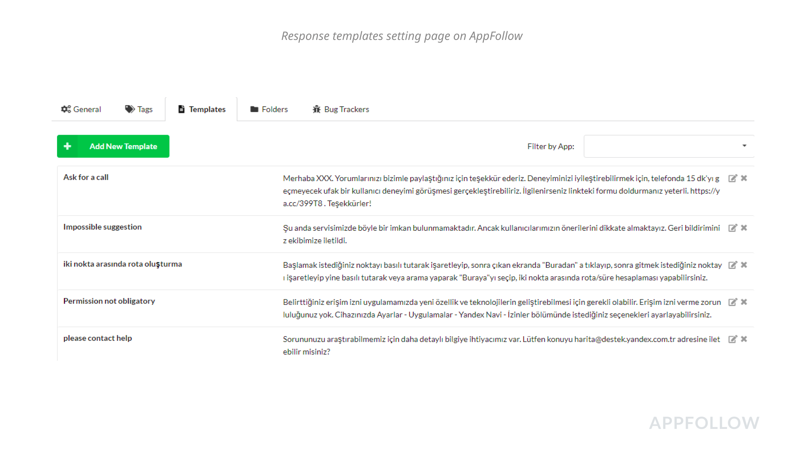Delete the 'iki nokta arasında rota' template
This screenshot has width=803, height=458.
(x=744, y=265)
